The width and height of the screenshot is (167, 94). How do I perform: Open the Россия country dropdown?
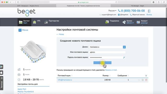pyautogui.click(x=112, y=11)
